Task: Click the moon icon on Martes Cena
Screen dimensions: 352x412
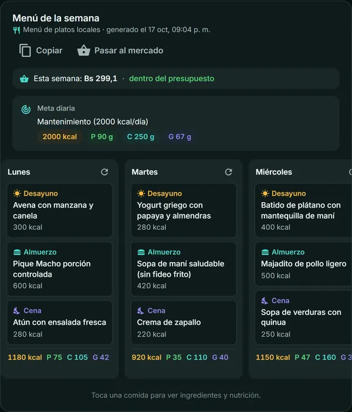Action: pyautogui.click(x=141, y=311)
